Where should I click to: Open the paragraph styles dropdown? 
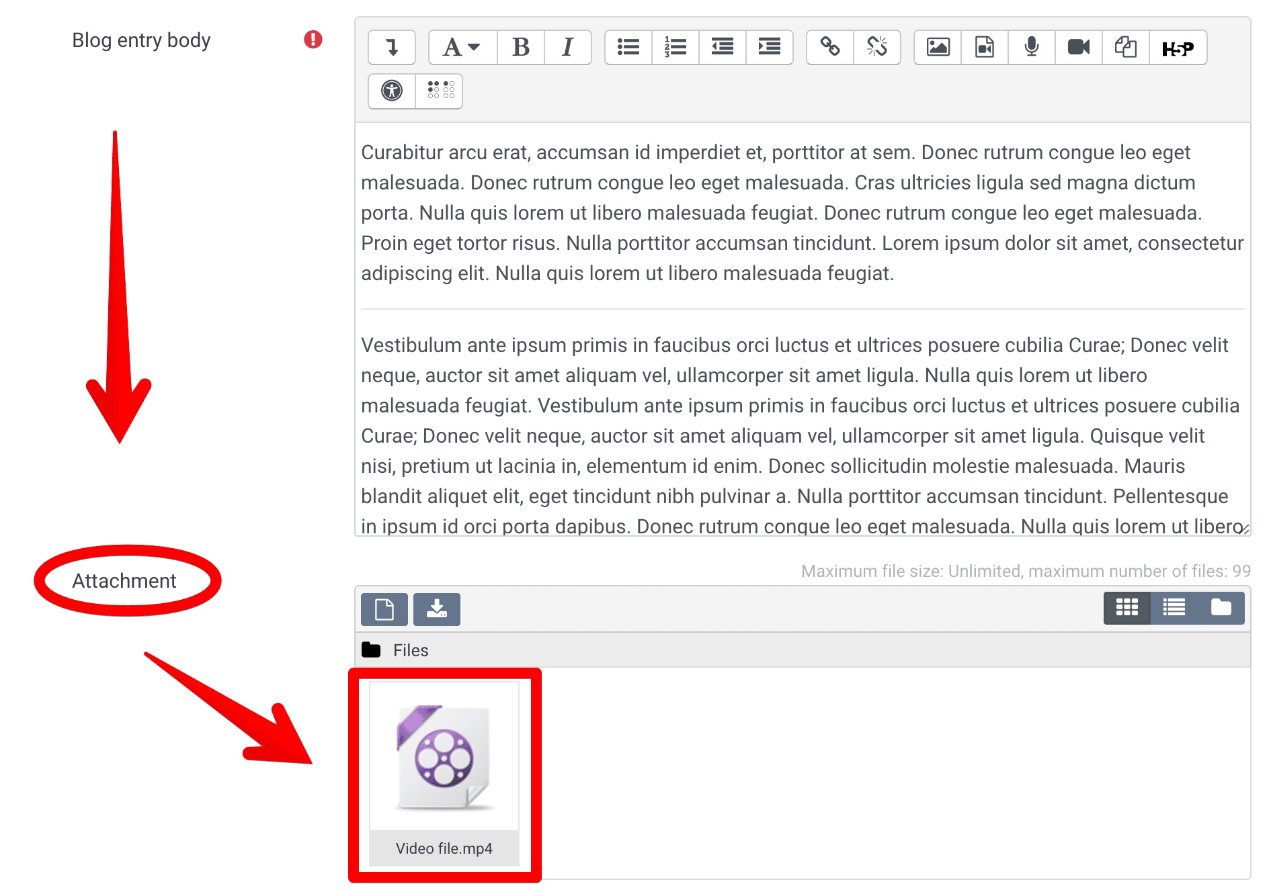462,47
